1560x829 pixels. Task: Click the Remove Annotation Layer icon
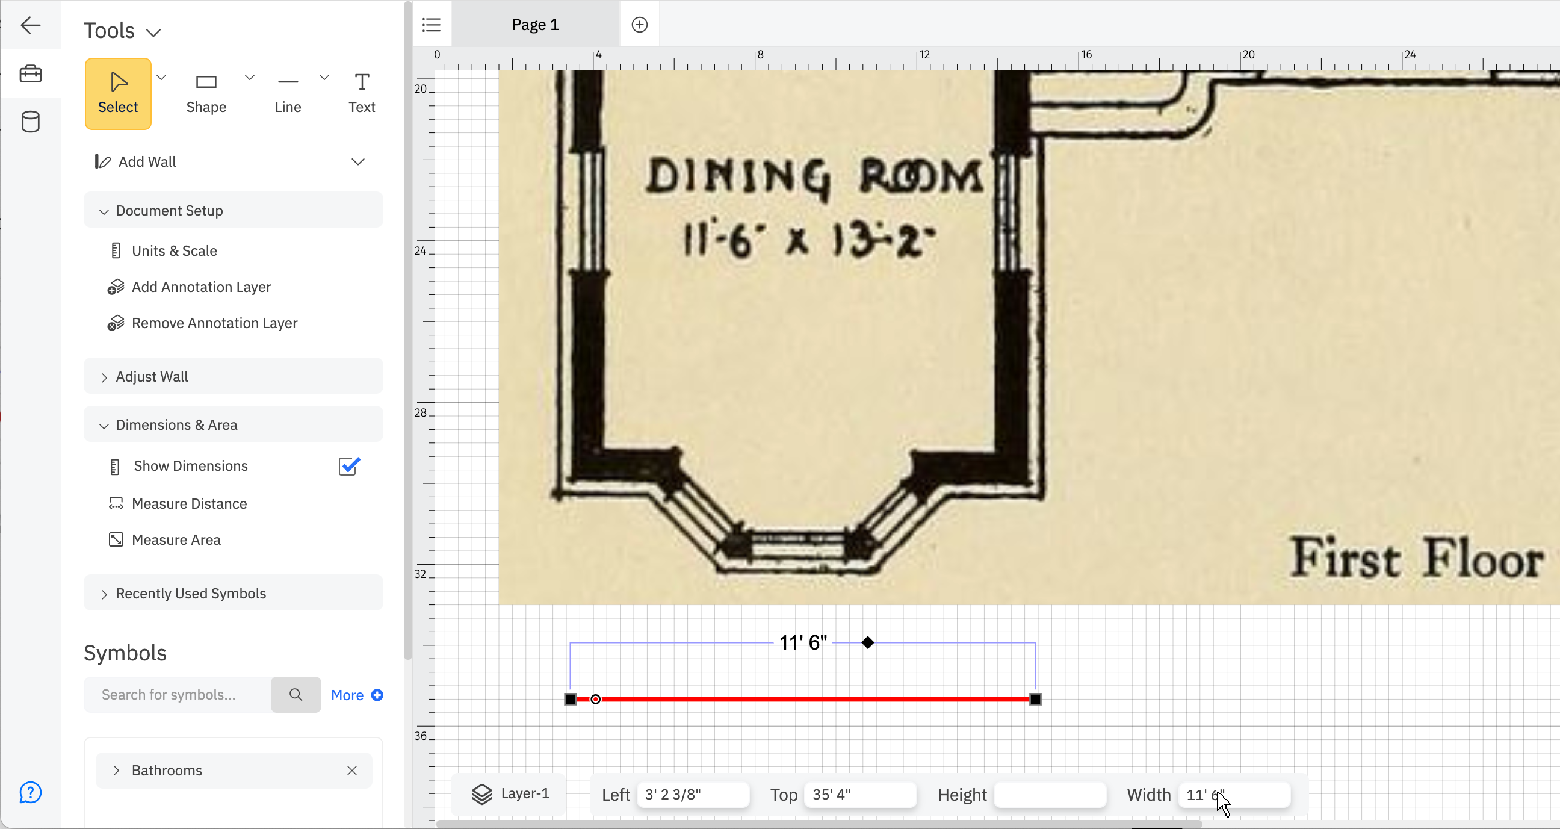pyautogui.click(x=116, y=323)
